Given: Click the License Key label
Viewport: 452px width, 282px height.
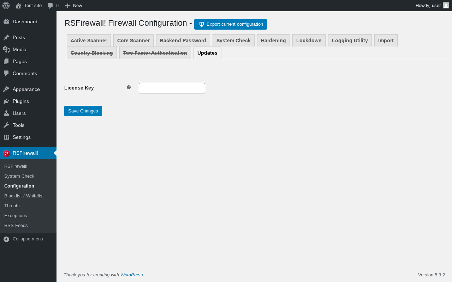Looking at the screenshot, I should coord(79,88).
